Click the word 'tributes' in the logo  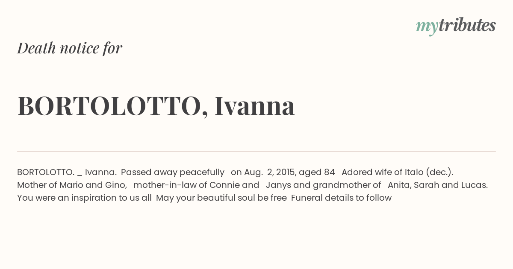pyautogui.click(x=467, y=25)
